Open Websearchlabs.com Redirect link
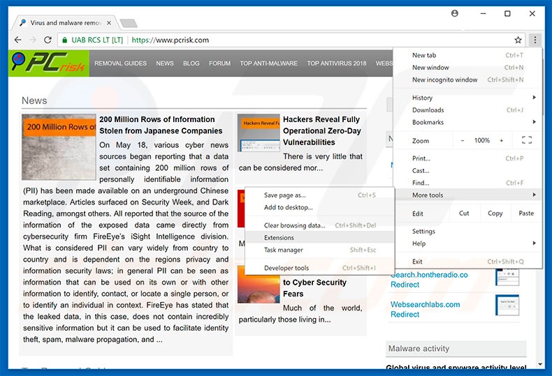The width and height of the screenshot is (552, 376). click(425, 309)
